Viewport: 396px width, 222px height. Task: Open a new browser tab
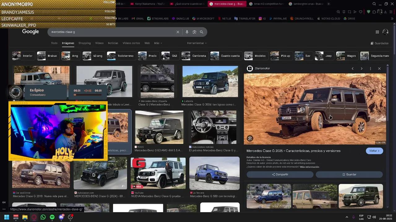pyautogui.click(x=329, y=4)
